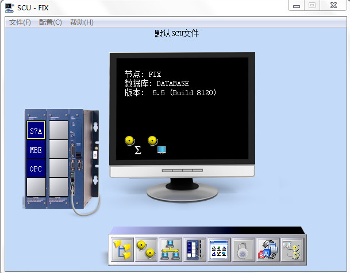The height and width of the screenshot is (273, 350).
Task: Click the empty slot below OPC
Action: pyautogui.click(x=36, y=187)
